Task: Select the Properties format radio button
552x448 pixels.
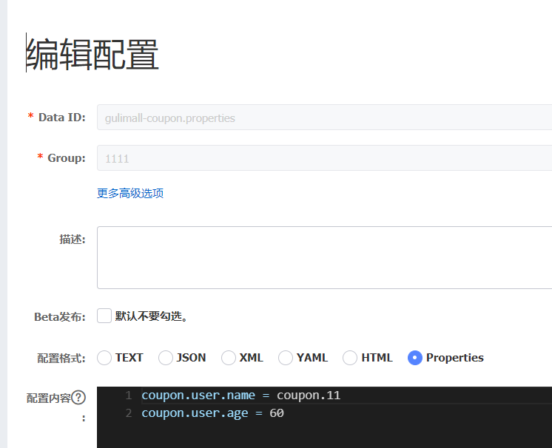Action: click(x=415, y=358)
